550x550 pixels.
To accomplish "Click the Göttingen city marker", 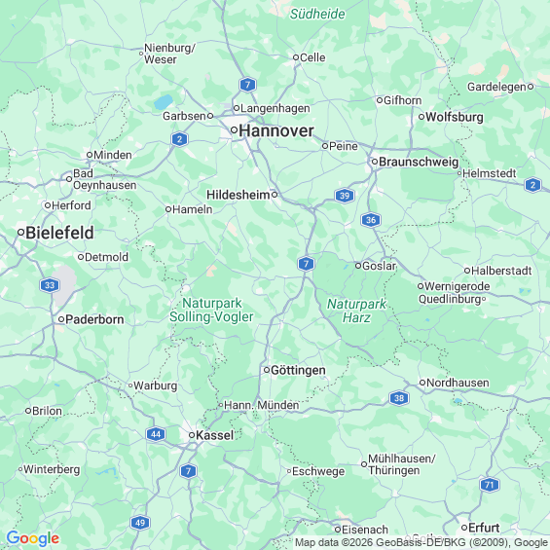I will (267, 370).
